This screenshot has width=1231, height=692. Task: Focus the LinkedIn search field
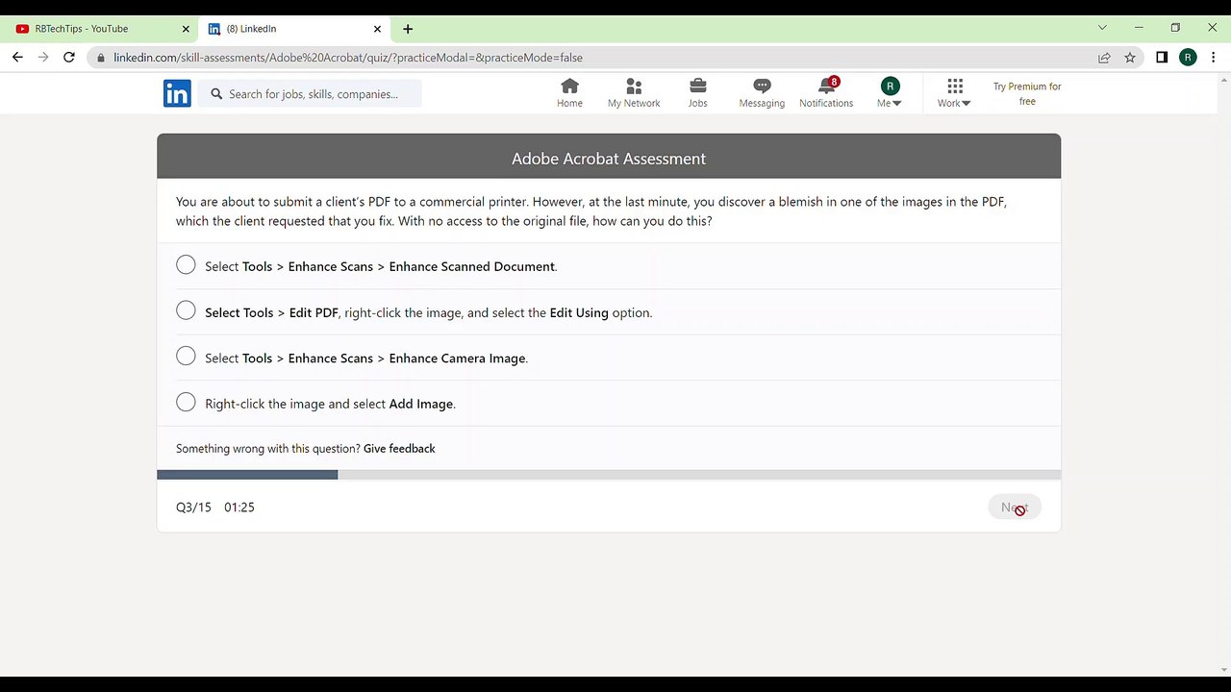point(310,93)
